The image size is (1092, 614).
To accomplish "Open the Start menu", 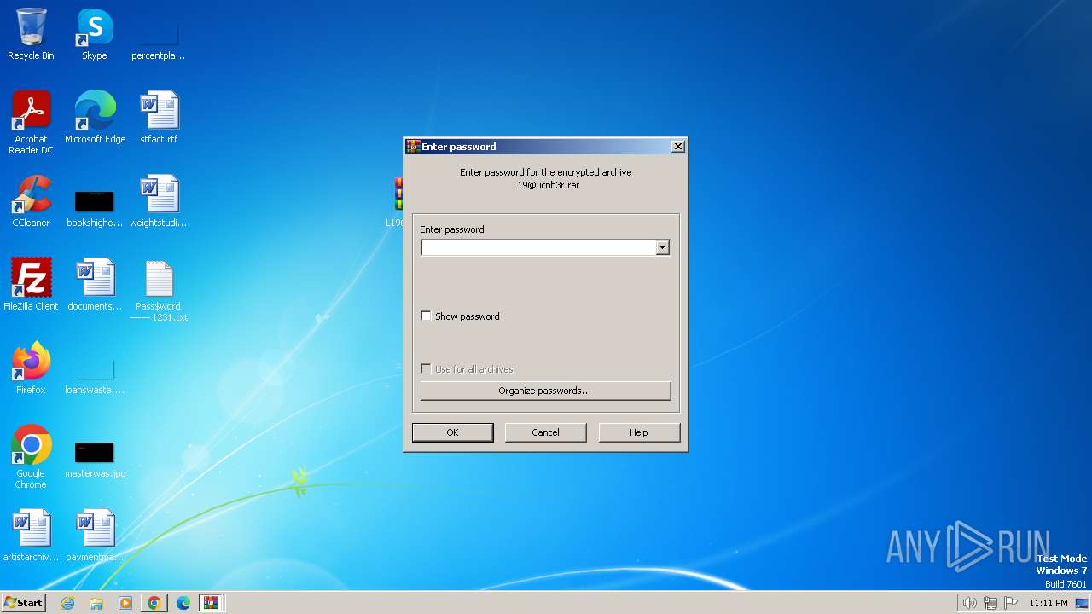I will [x=24, y=603].
